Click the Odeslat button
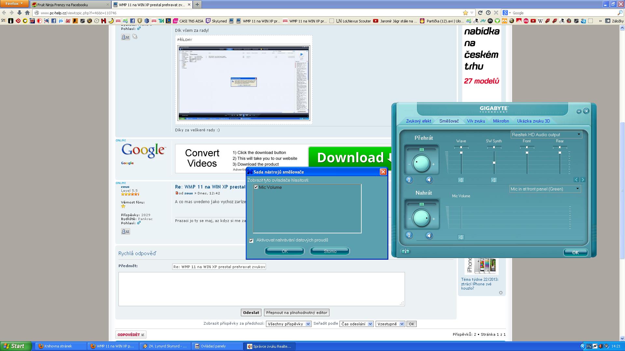Viewport: 625px width, 351px height. coord(251,313)
